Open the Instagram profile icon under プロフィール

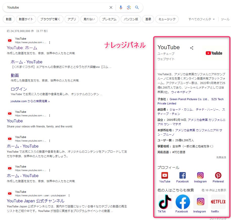200,175
